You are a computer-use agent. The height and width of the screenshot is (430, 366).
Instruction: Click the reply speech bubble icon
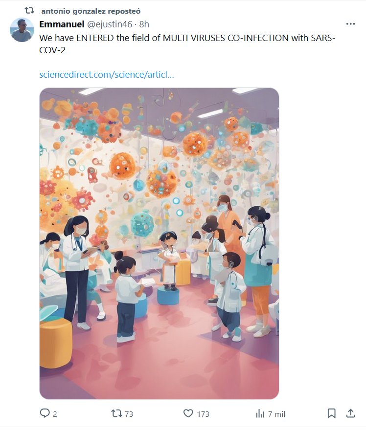[x=45, y=413]
